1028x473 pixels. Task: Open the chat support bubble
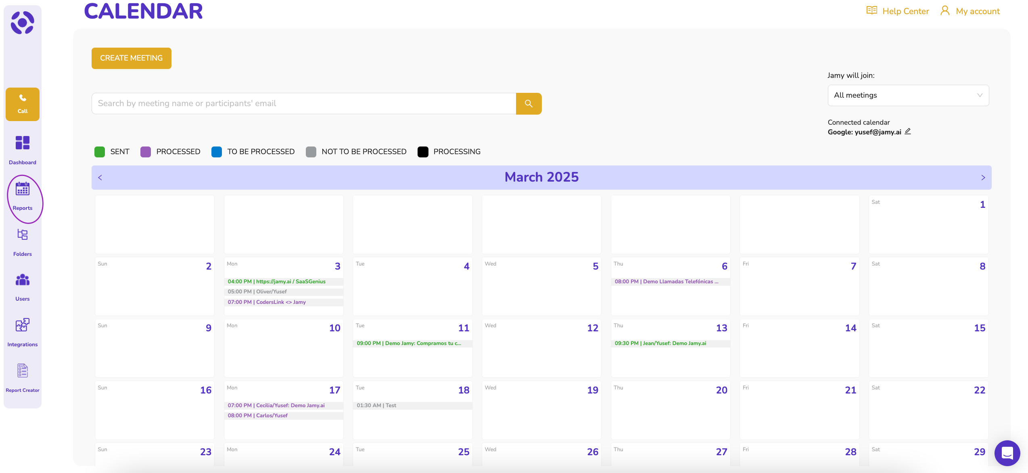coord(1007,453)
